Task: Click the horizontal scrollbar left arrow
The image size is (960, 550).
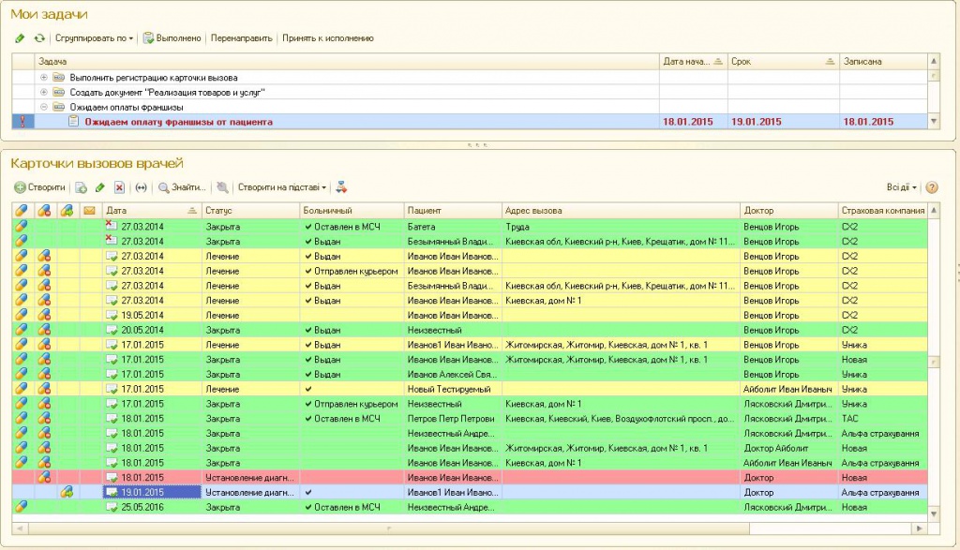Action: click(19, 528)
